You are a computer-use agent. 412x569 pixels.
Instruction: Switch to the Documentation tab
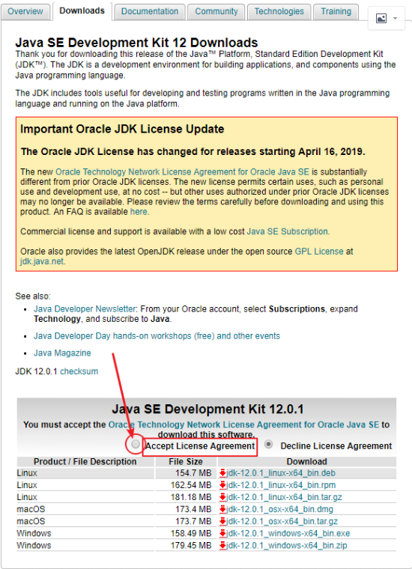click(x=150, y=11)
